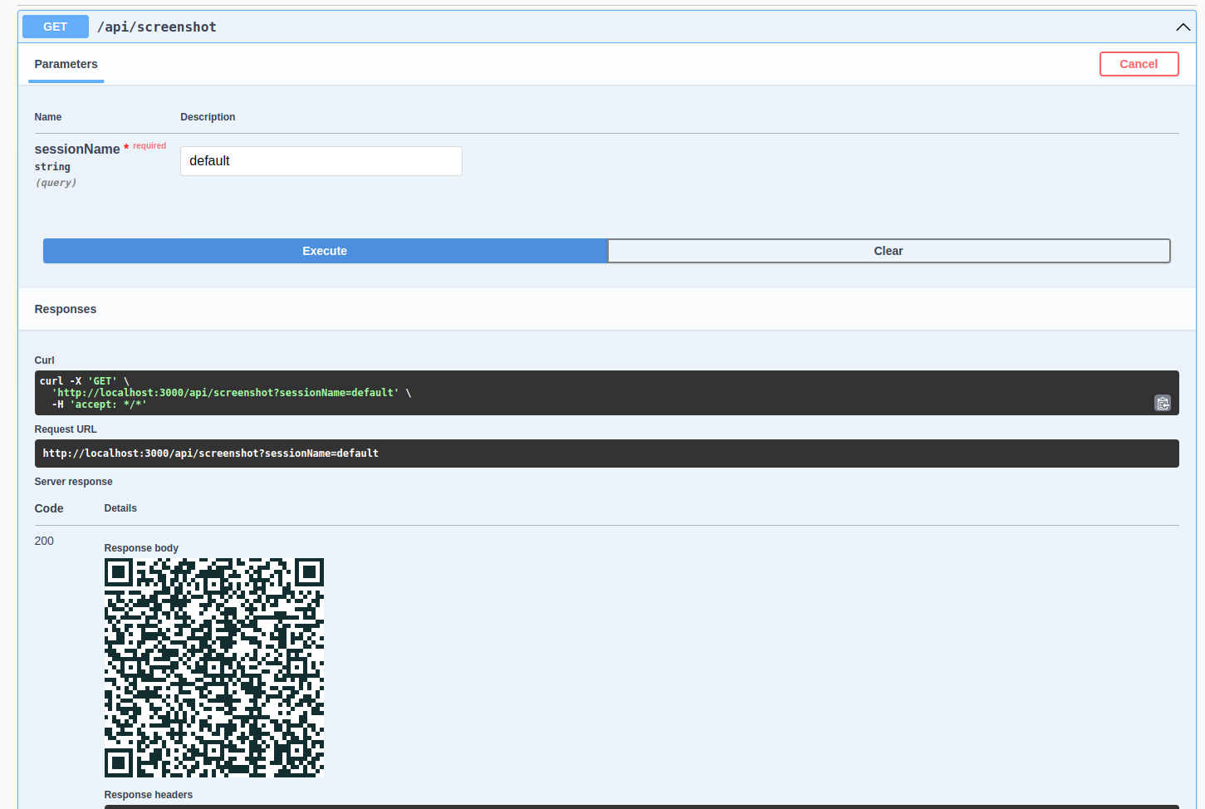Screen dimensions: 1205x809
Task: Collapse the /api/screenshot operation chevron
Action: (1183, 27)
